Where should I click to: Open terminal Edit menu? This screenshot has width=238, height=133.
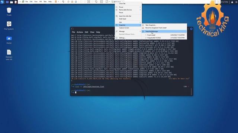87,32
